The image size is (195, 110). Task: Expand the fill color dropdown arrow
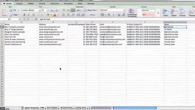point(51,15)
